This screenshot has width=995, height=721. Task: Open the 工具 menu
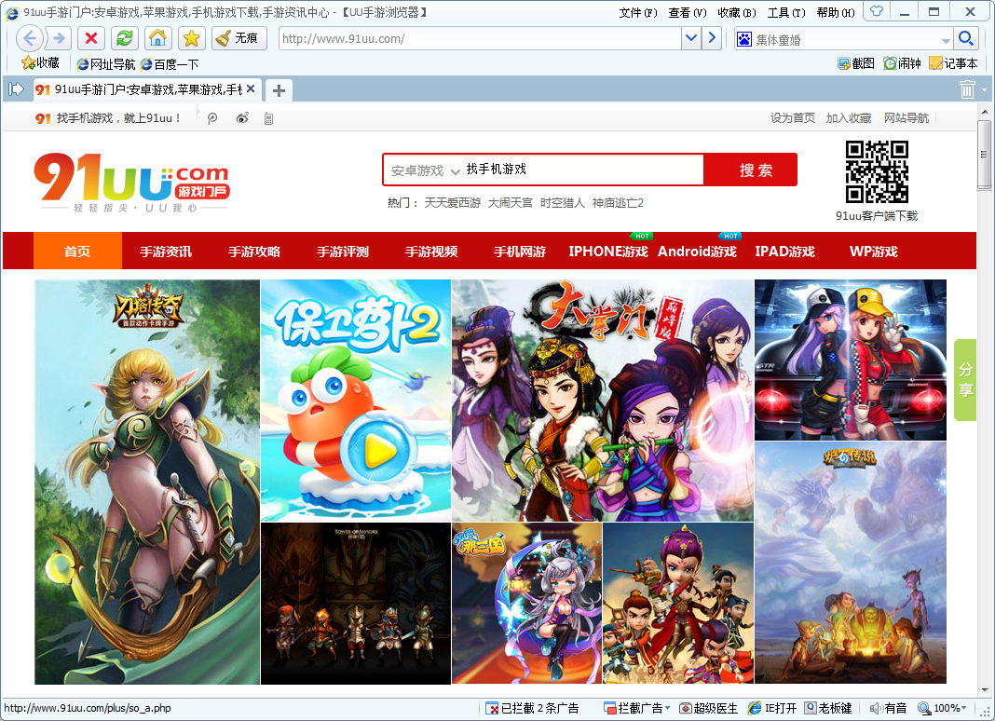point(786,13)
